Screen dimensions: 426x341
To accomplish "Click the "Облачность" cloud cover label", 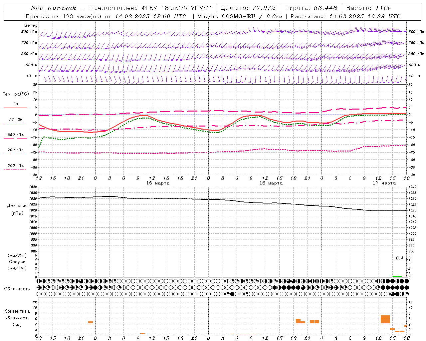I will [x=17, y=289].
